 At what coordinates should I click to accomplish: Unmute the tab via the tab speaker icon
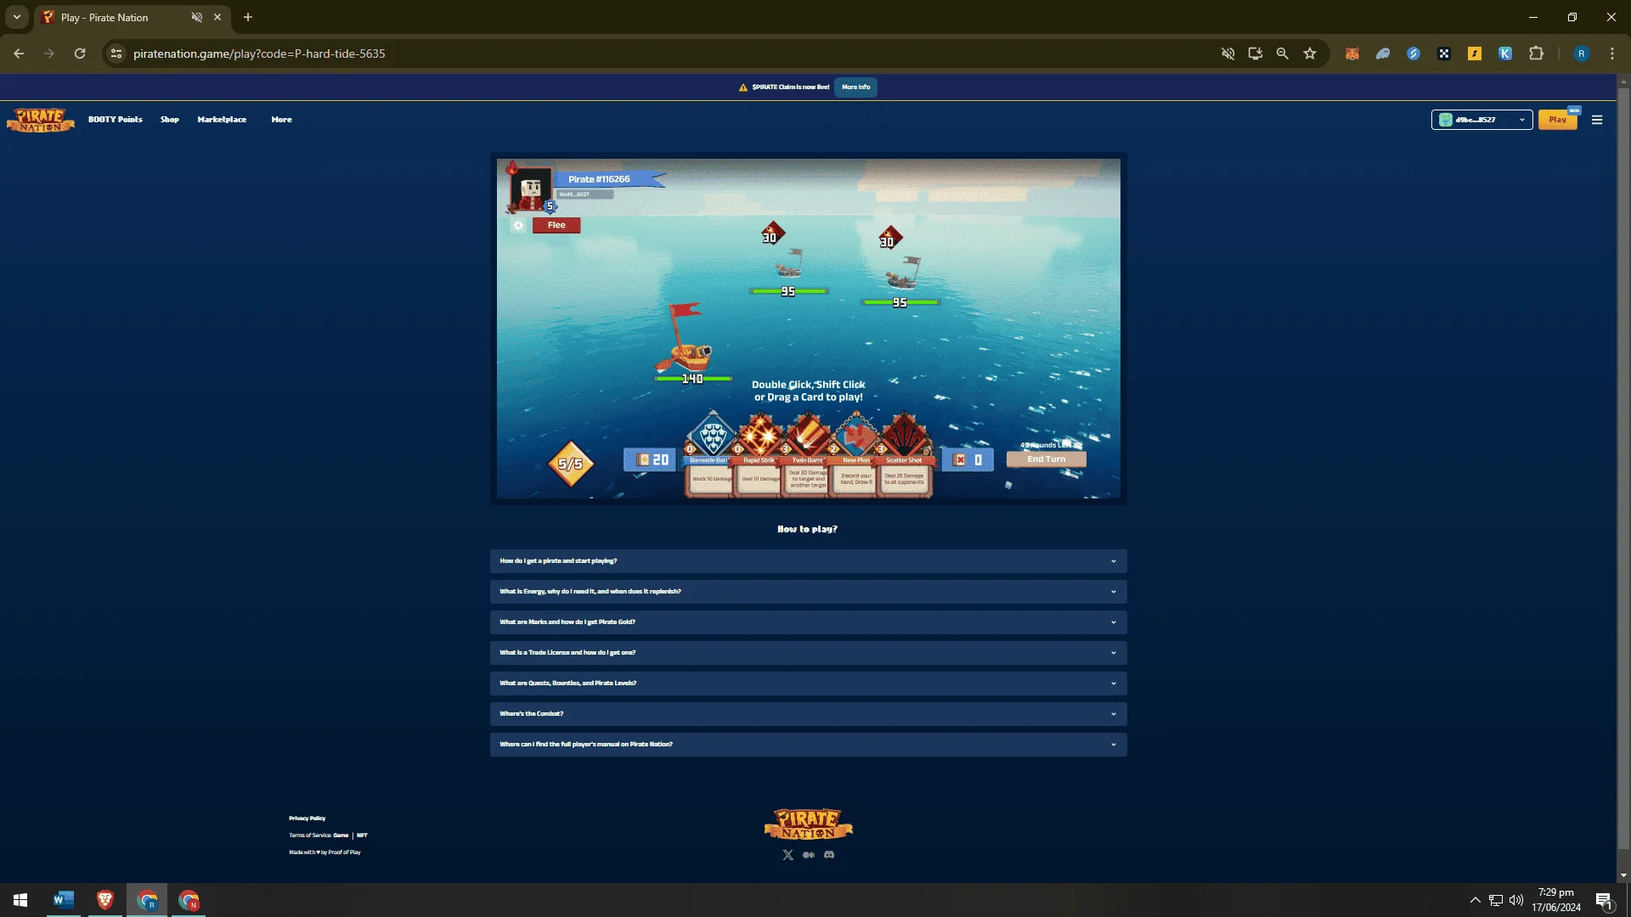tap(197, 17)
